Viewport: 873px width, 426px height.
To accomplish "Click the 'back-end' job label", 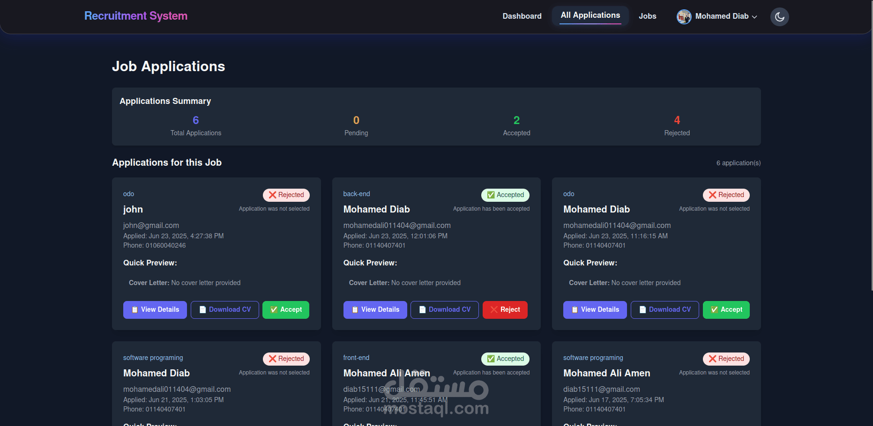I will coord(357,194).
